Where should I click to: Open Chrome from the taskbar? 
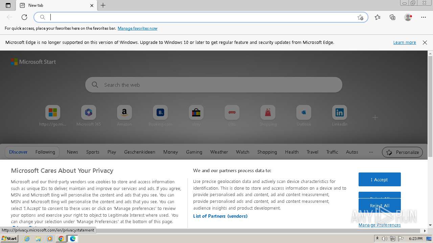pos(61,239)
